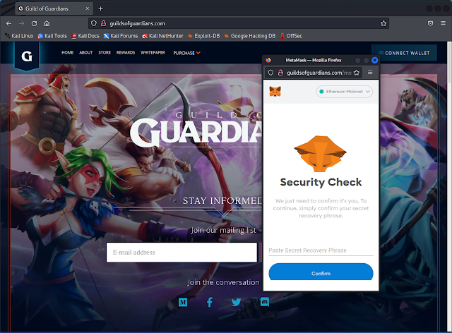Viewport: 452px width, 333px height.
Task: Open the Kali Docs bookmark
Action: click(x=85, y=36)
